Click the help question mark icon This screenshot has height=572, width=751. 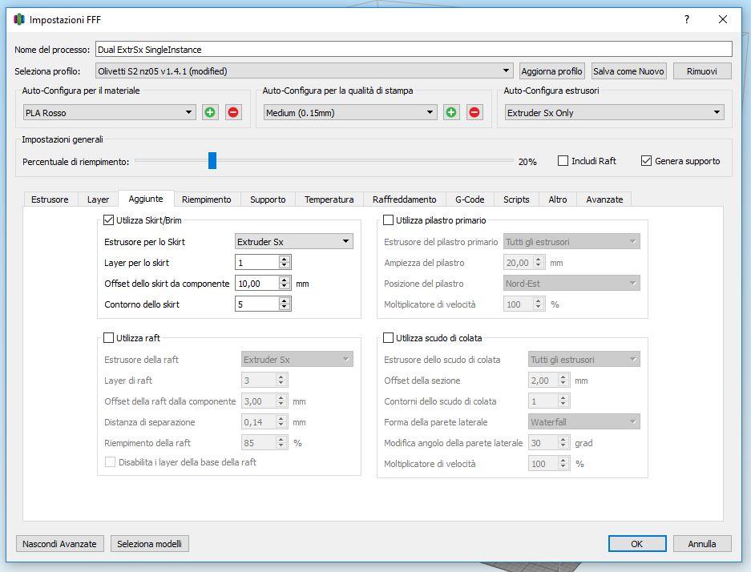point(687,19)
